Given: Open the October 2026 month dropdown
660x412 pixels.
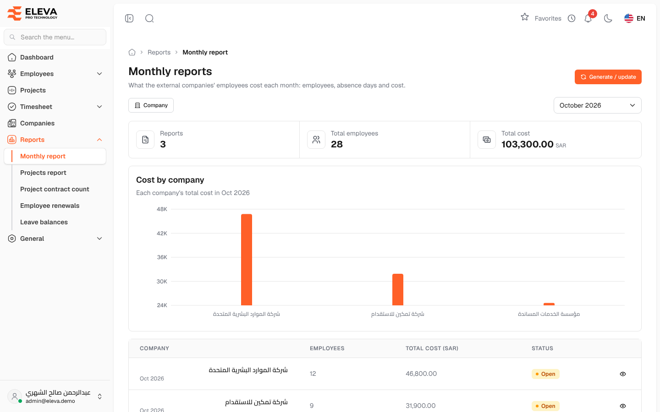Looking at the screenshot, I should coord(598,105).
